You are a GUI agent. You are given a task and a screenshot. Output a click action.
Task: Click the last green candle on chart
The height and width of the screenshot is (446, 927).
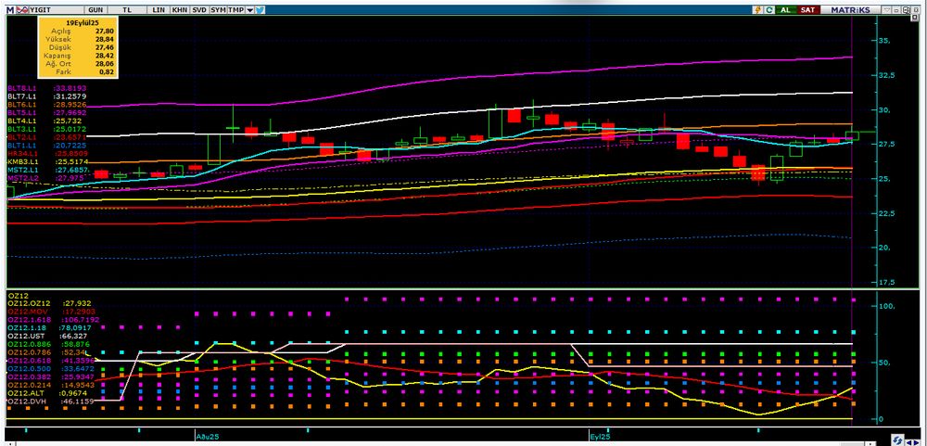tap(852, 135)
